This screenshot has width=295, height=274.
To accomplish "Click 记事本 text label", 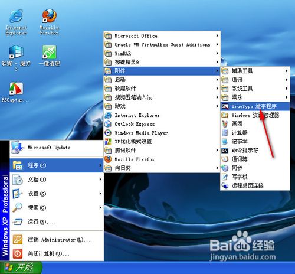I will (240, 142).
